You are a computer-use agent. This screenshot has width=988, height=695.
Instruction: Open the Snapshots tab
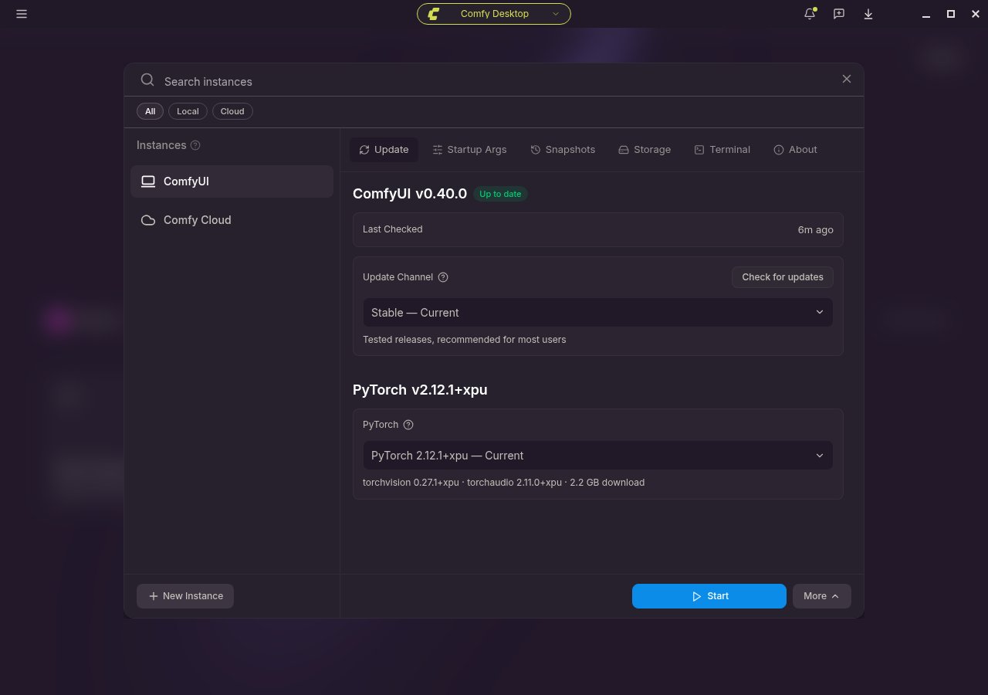[x=563, y=150]
